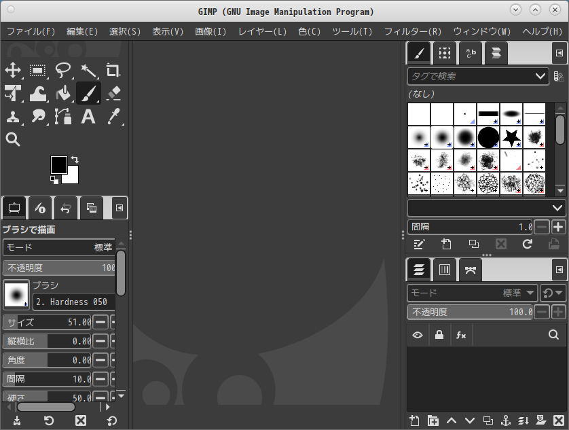Open the layers dock configure menu
This screenshot has width=569, height=430.
[559, 270]
